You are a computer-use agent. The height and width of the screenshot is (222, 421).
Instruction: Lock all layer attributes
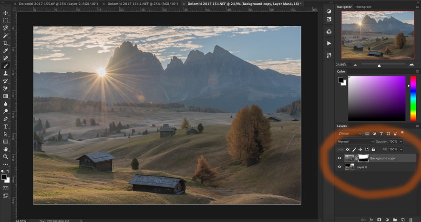(373, 149)
